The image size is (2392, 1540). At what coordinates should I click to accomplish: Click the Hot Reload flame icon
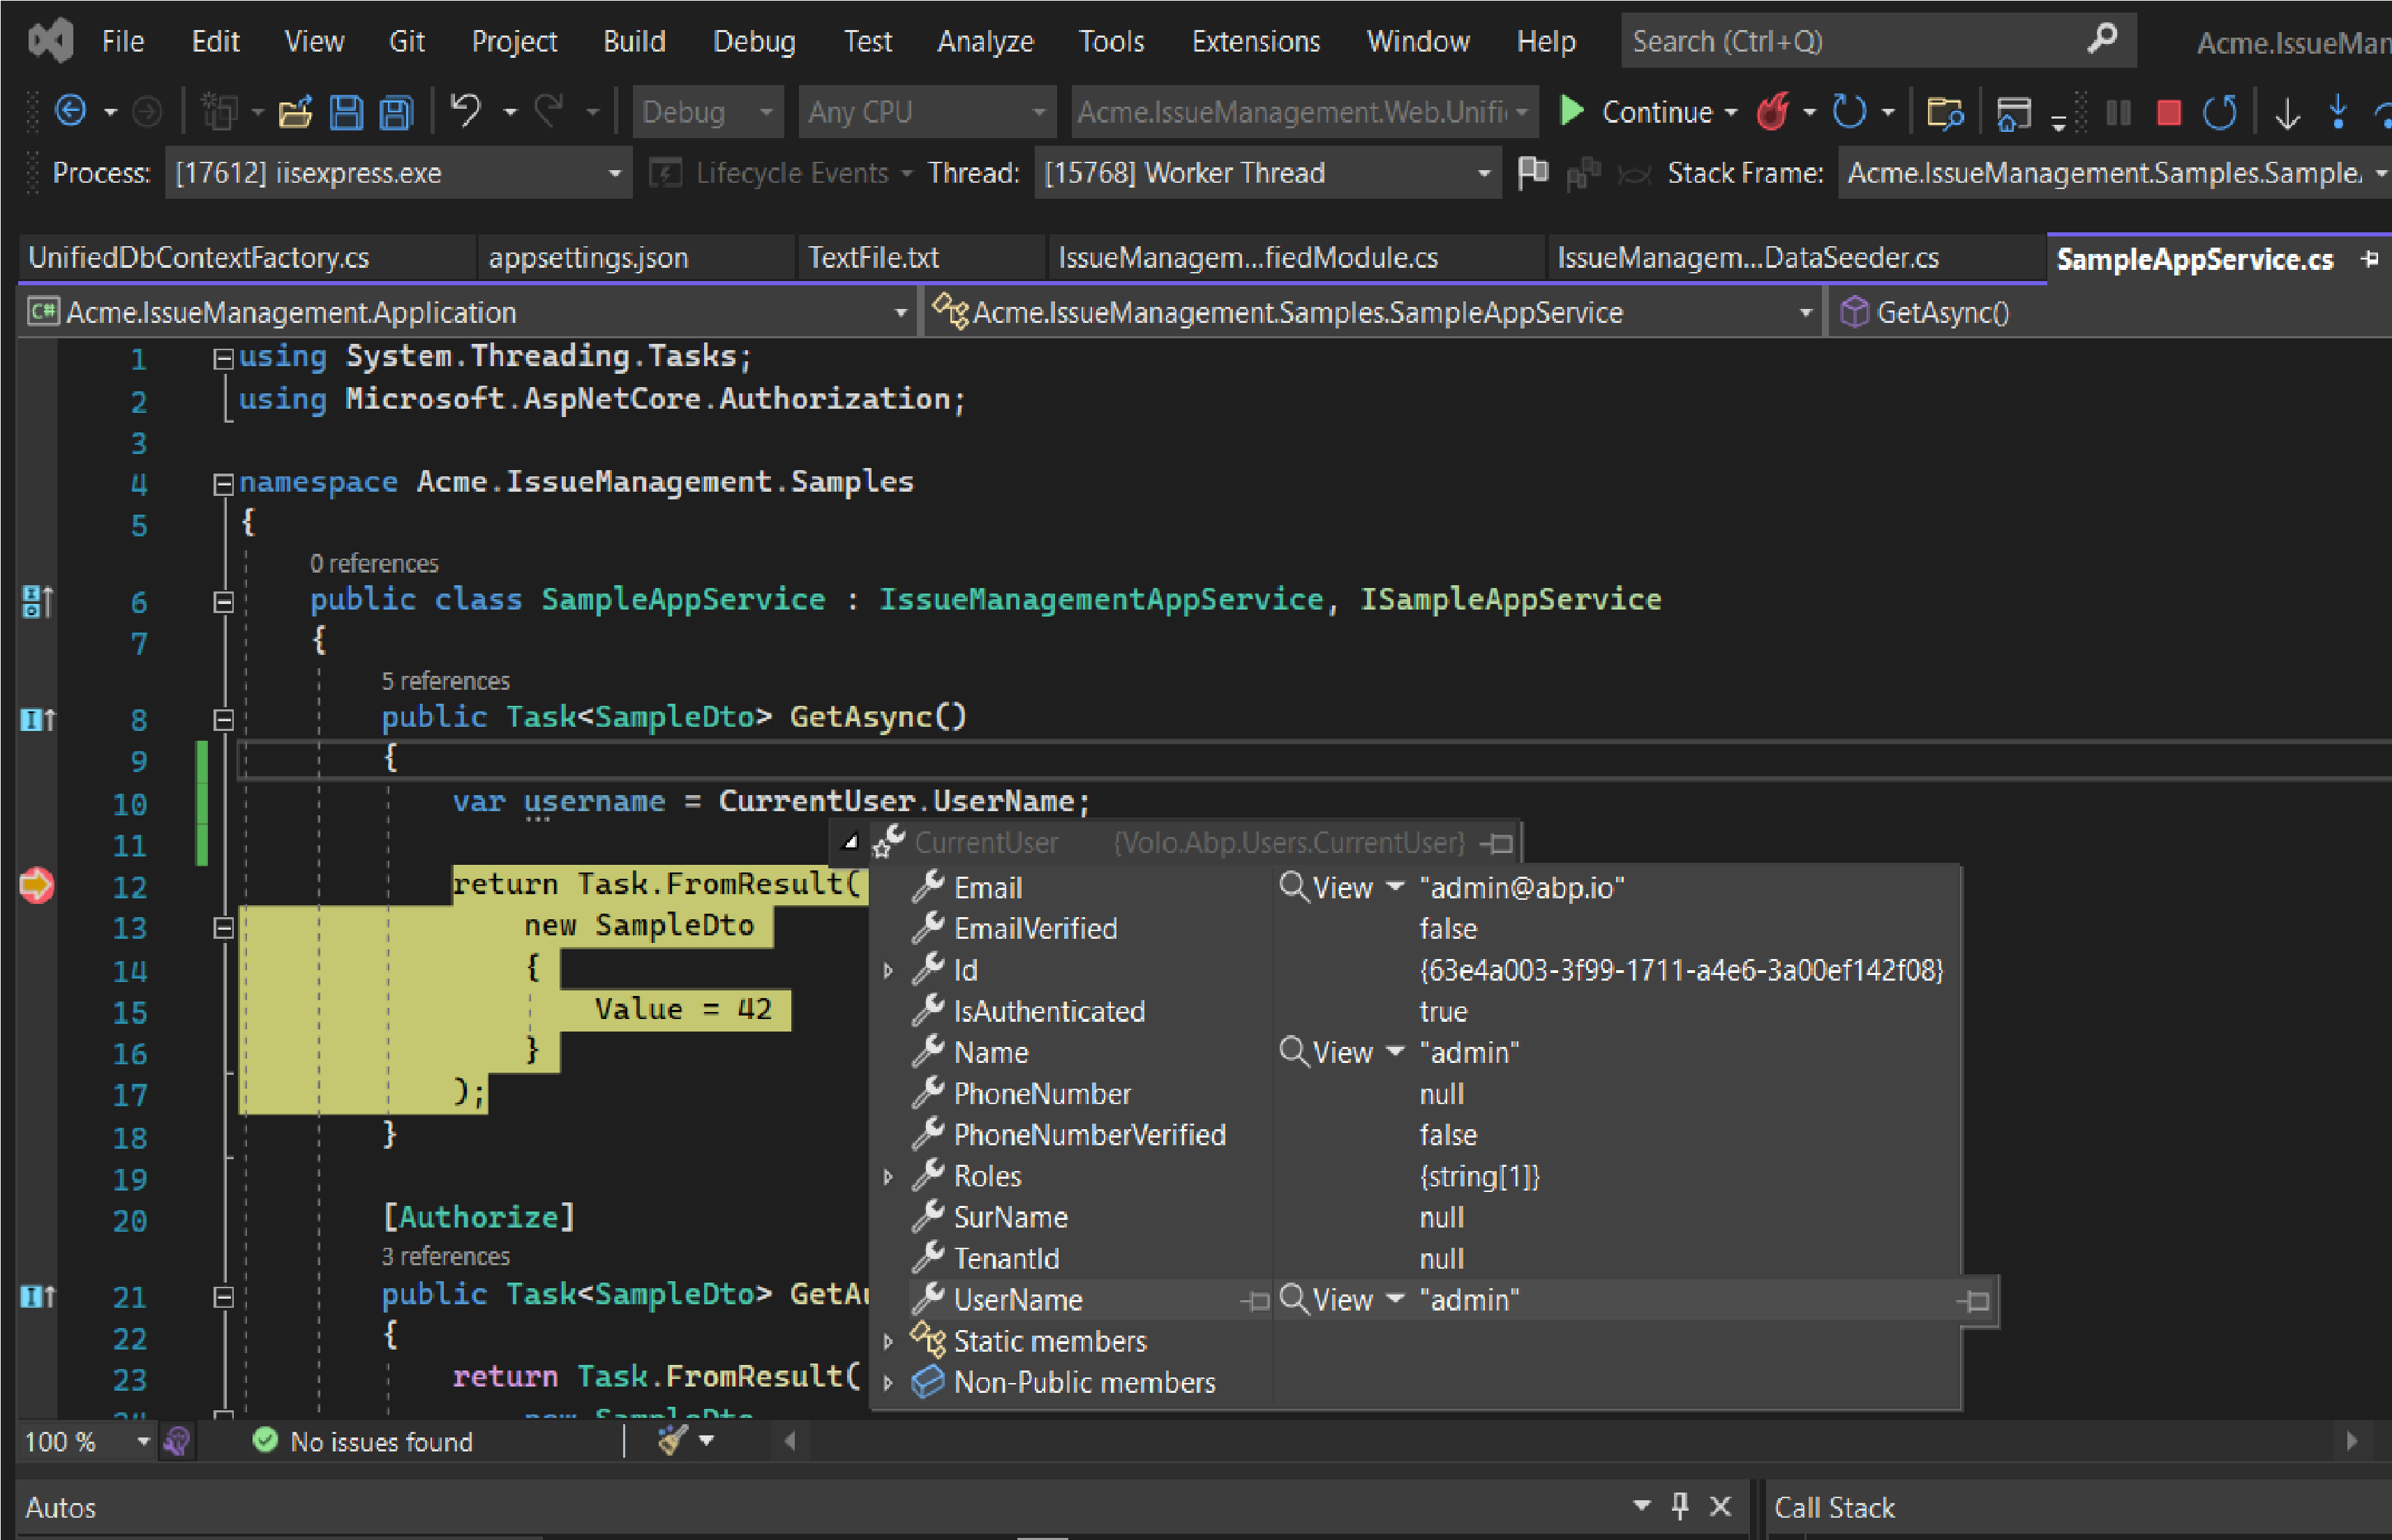coord(1773,112)
